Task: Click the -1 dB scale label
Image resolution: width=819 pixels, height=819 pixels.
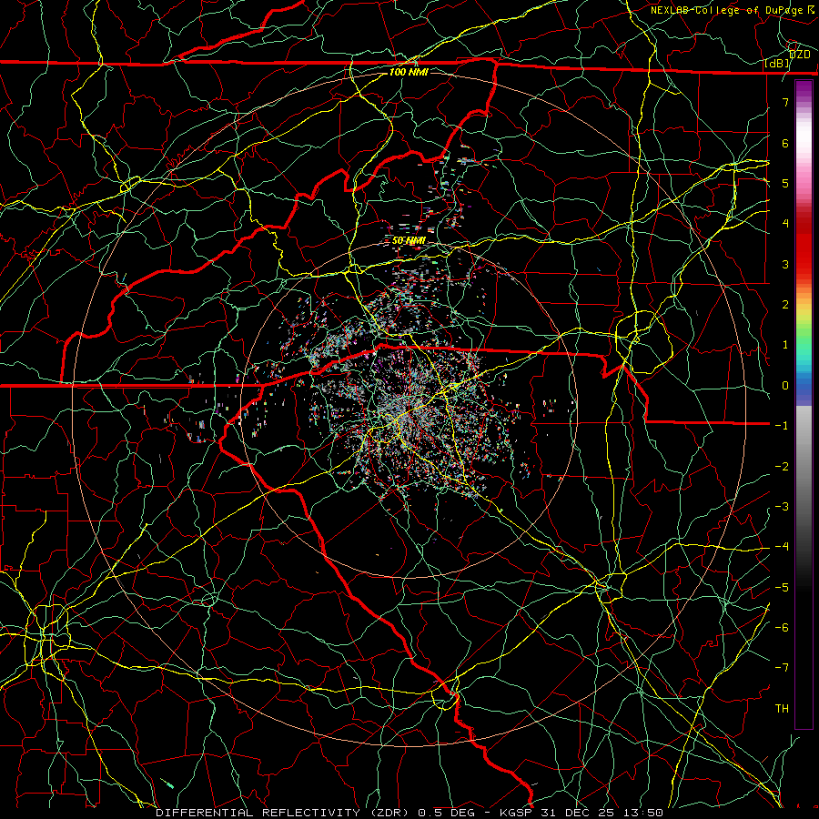Action: (782, 426)
